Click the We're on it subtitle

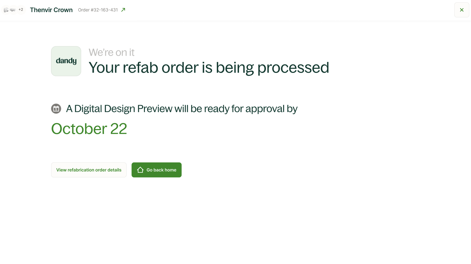pyautogui.click(x=111, y=52)
